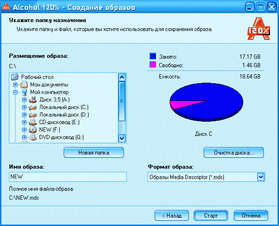Select DVD-дисковод (G:) label
The image size is (279, 226).
coord(61,137)
